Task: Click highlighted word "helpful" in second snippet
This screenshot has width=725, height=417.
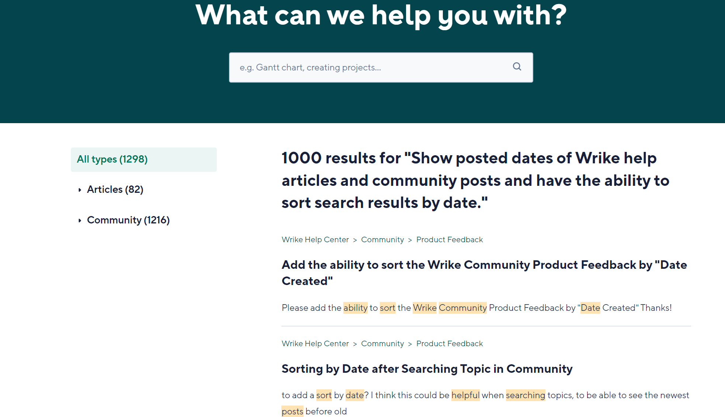Action: (465, 395)
